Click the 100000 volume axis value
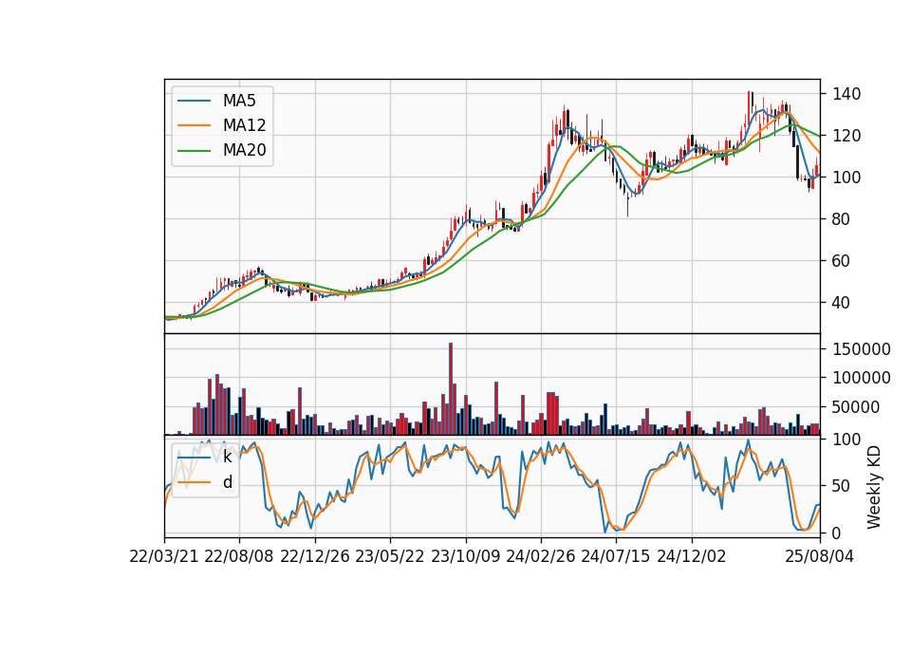Screen dimensions: 911x655 tap(862, 379)
